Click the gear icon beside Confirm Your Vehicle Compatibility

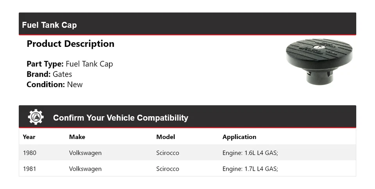[36, 117]
